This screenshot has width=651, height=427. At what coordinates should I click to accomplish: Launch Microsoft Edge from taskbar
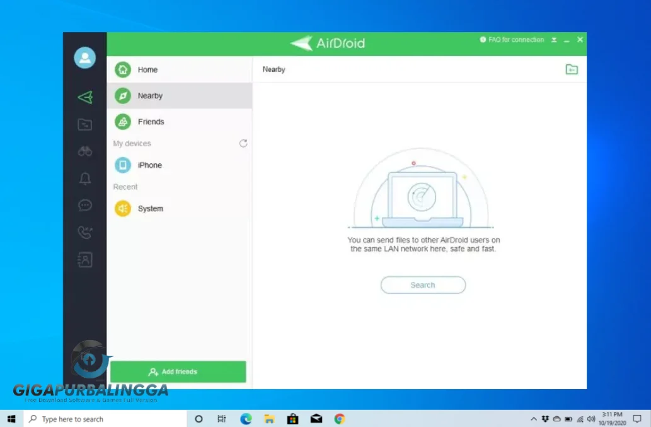(x=246, y=419)
